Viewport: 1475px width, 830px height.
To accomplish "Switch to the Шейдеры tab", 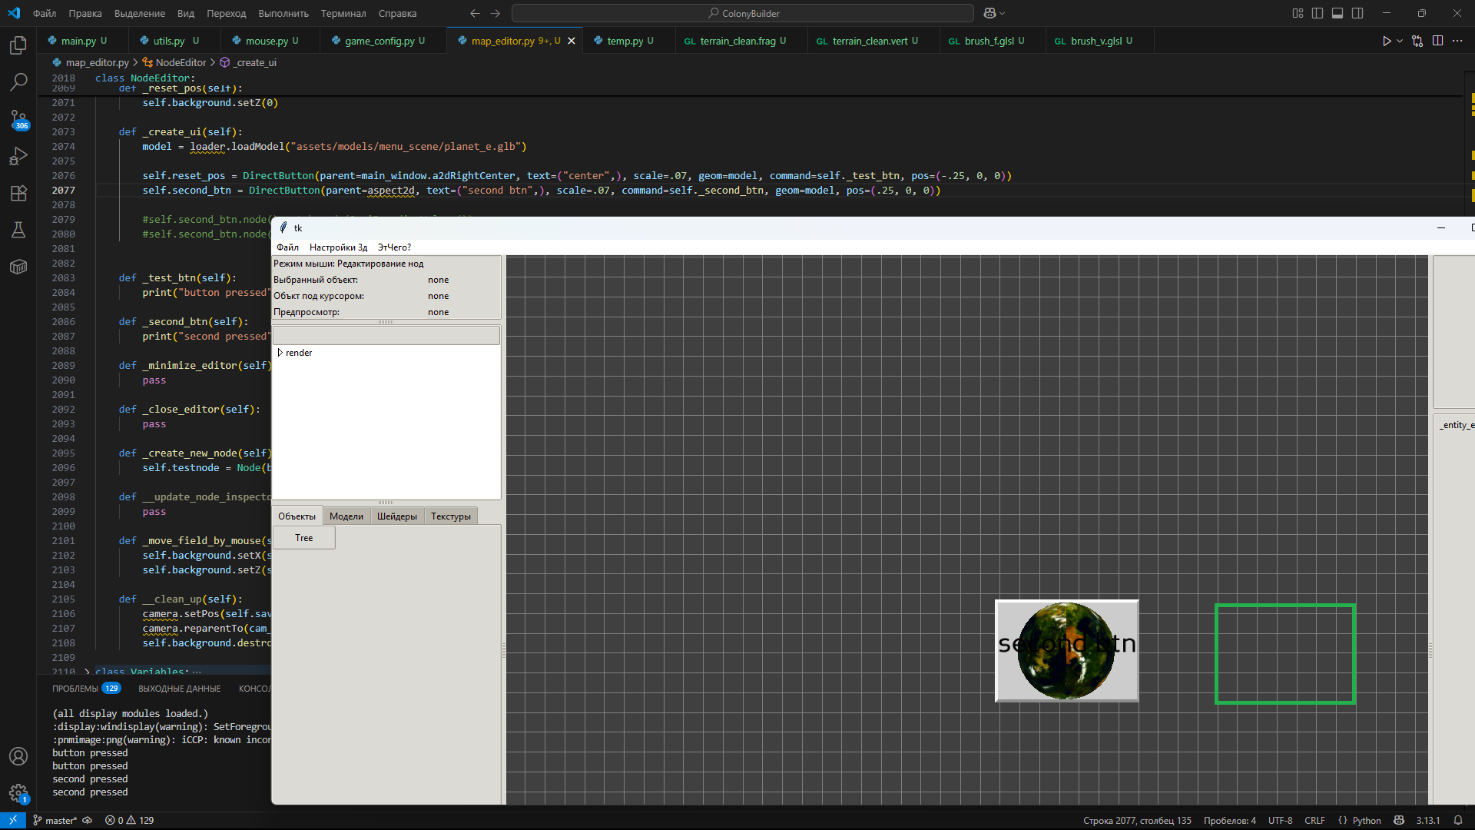I will tap(396, 516).
